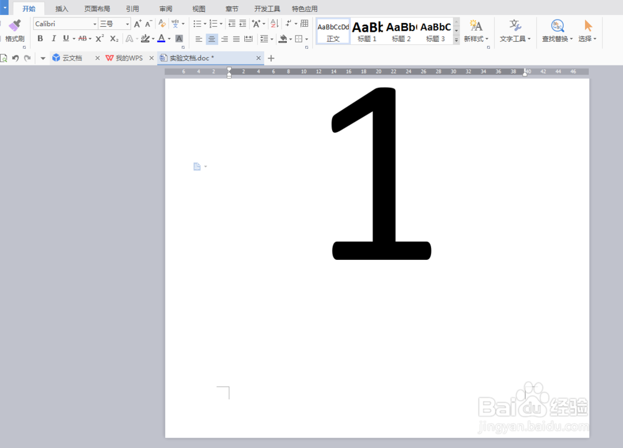Decrease font size with A- icon
This screenshot has height=448, width=623.
point(149,24)
